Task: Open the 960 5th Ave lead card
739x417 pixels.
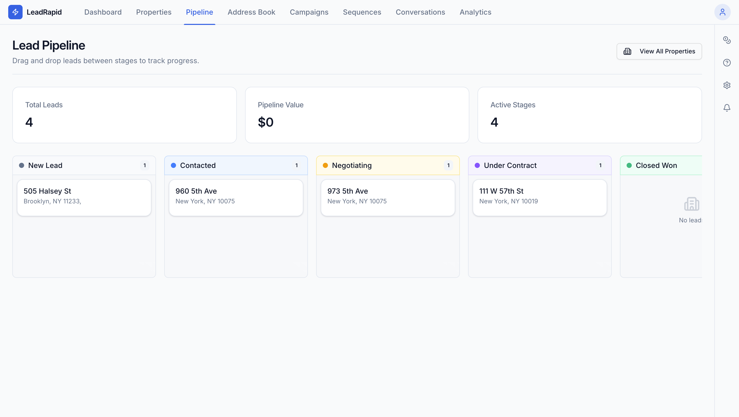Action: [x=236, y=197]
